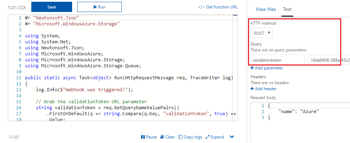Image resolution: width=350 pixels, height=143 pixels.
Task: Expand the logs panel
Action: [x=215, y=137]
